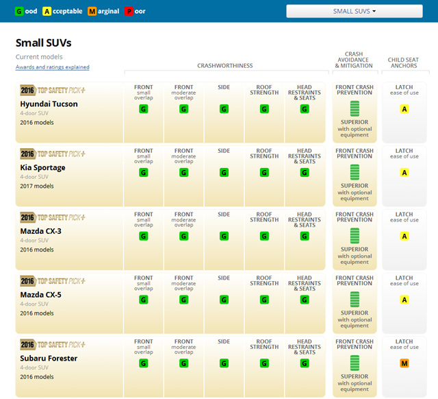
Task: Click the yellow Acceptable legend icon
Action: (x=47, y=12)
